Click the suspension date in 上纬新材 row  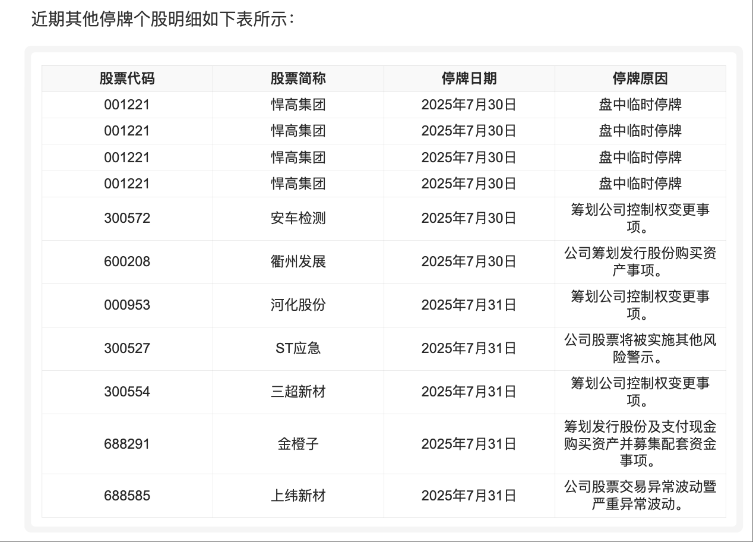(469, 496)
